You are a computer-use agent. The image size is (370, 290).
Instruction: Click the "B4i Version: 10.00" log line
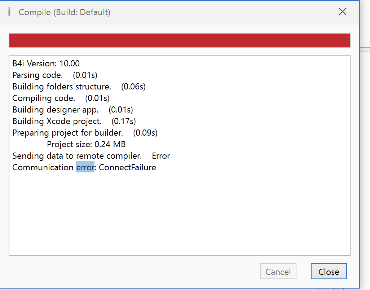click(x=46, y=64)
